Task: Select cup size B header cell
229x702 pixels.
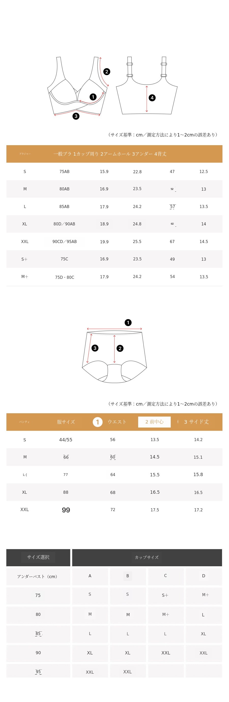Action: tap(127, 576)
